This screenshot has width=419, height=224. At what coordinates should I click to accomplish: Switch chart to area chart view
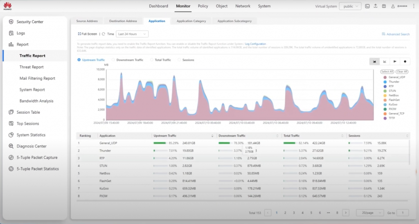374,61
